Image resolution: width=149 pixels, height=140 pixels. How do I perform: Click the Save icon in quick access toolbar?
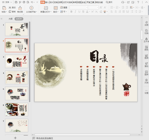click(16, 2)
